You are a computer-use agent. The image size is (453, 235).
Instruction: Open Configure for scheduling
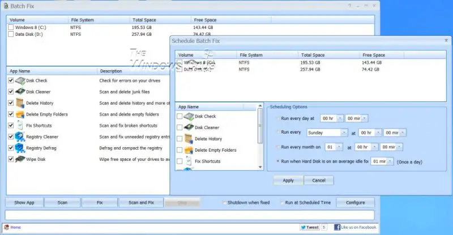click(x=356, y=203)
